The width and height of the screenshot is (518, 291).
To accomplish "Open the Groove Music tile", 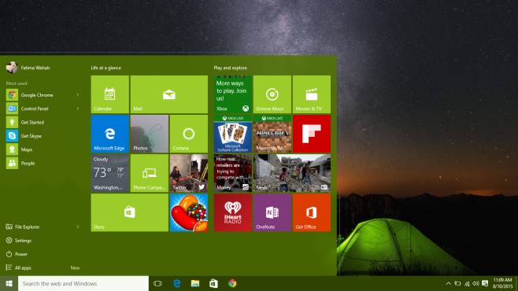I will [x=272, y=94].
